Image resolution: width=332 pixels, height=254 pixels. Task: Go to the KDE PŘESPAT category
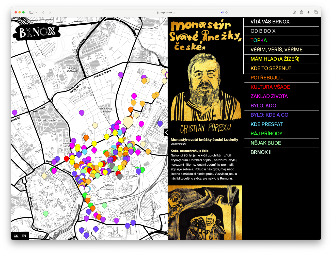pos(266,124)
